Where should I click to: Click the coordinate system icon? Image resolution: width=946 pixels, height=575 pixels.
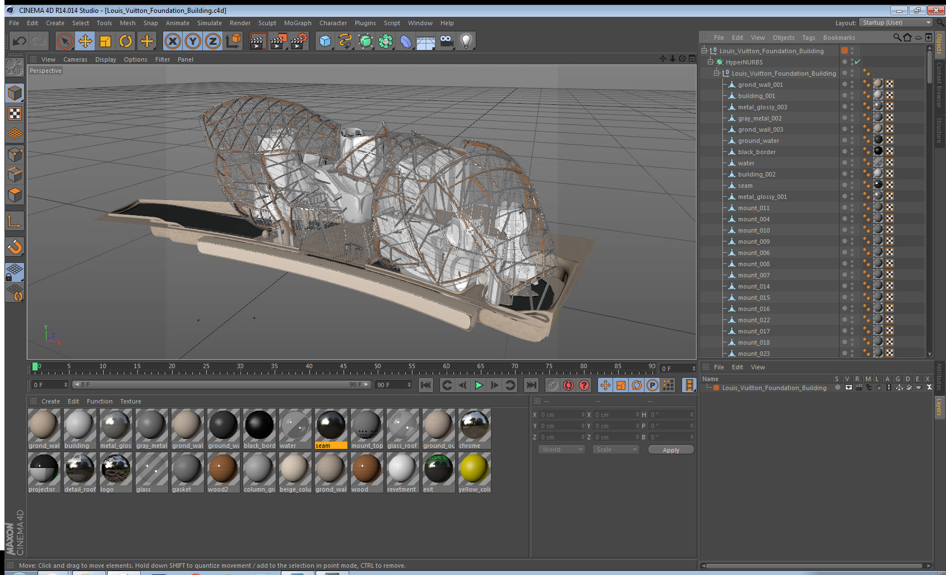(233, 41)
